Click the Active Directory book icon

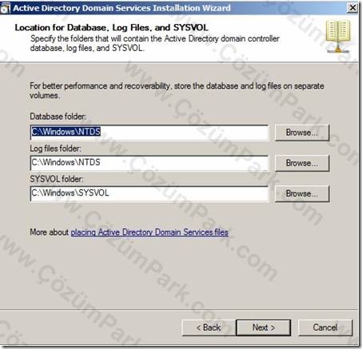pos(339,36)
